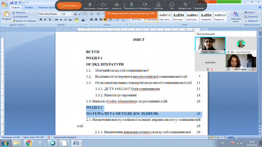262x147 pixels.
Task: Clear formatting with eraser icon
Action: coord(85,14)
